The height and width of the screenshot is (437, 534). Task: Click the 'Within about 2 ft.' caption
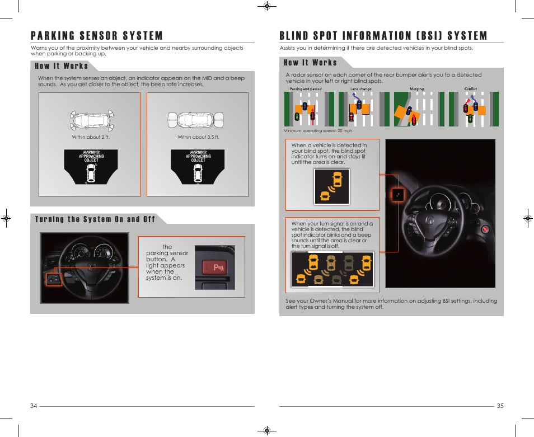(x=91, y=137)
